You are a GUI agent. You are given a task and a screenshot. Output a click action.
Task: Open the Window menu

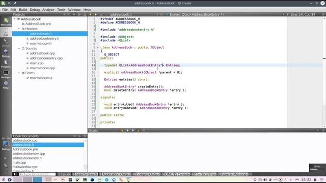(x=74, y=10)
